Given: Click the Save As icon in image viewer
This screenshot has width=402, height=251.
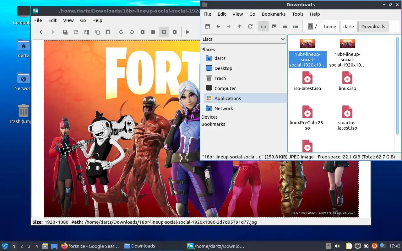Looking at the screenshot, I should click(87, 32).
